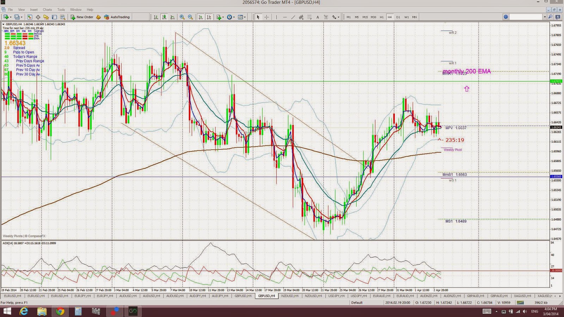Open the volume control in system tray
Screen dimensions: 564x317
tap(525, 311)
